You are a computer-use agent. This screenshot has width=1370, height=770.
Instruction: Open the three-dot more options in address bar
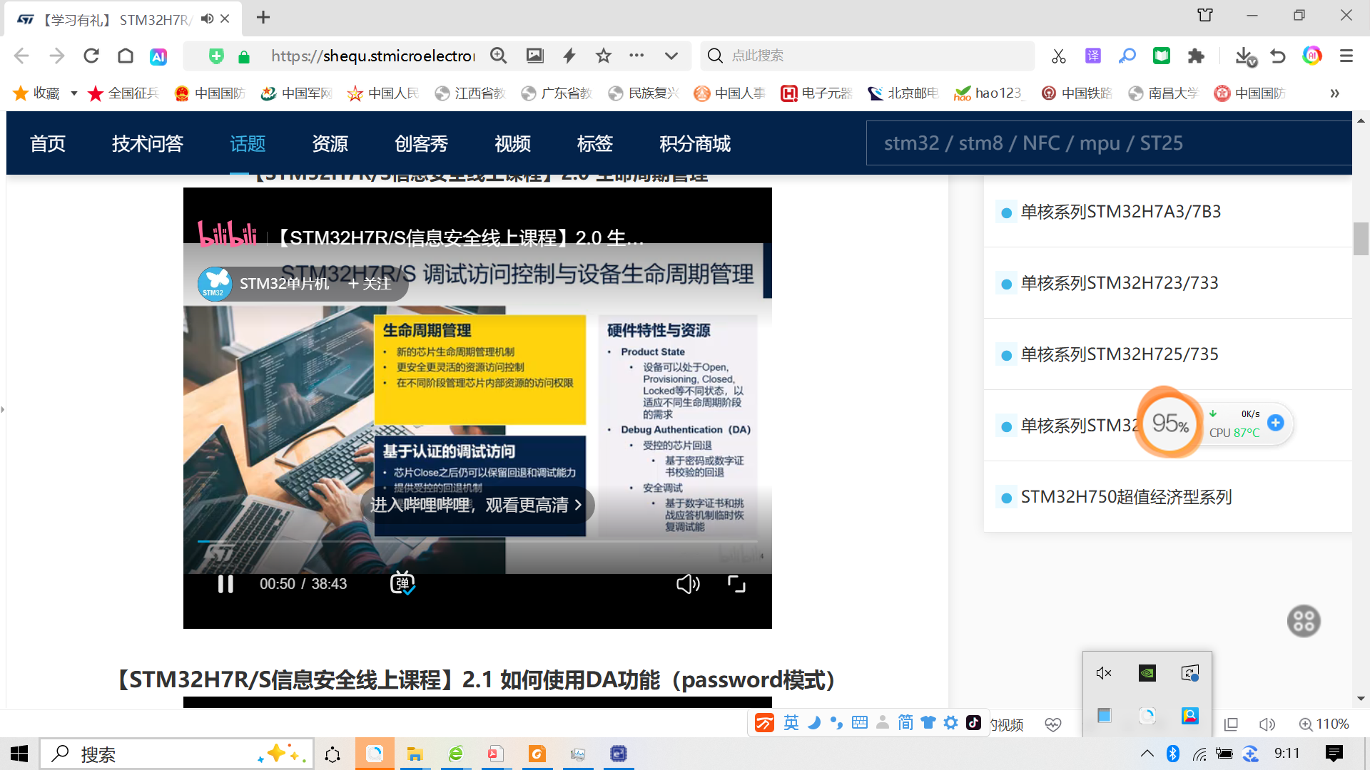(x=636, y=55)
